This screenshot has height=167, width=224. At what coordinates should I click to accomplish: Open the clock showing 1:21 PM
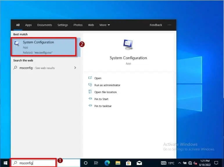tap(205, 163)
